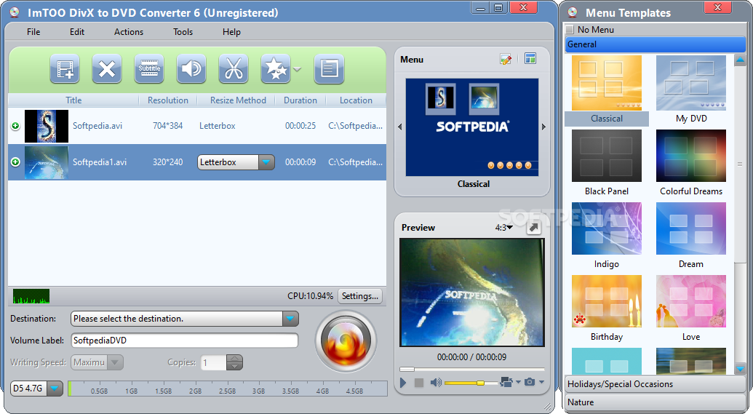753x414 pixels.
Task: Expand the Softpedia1.avi row green plus
Action: point(15,162)
